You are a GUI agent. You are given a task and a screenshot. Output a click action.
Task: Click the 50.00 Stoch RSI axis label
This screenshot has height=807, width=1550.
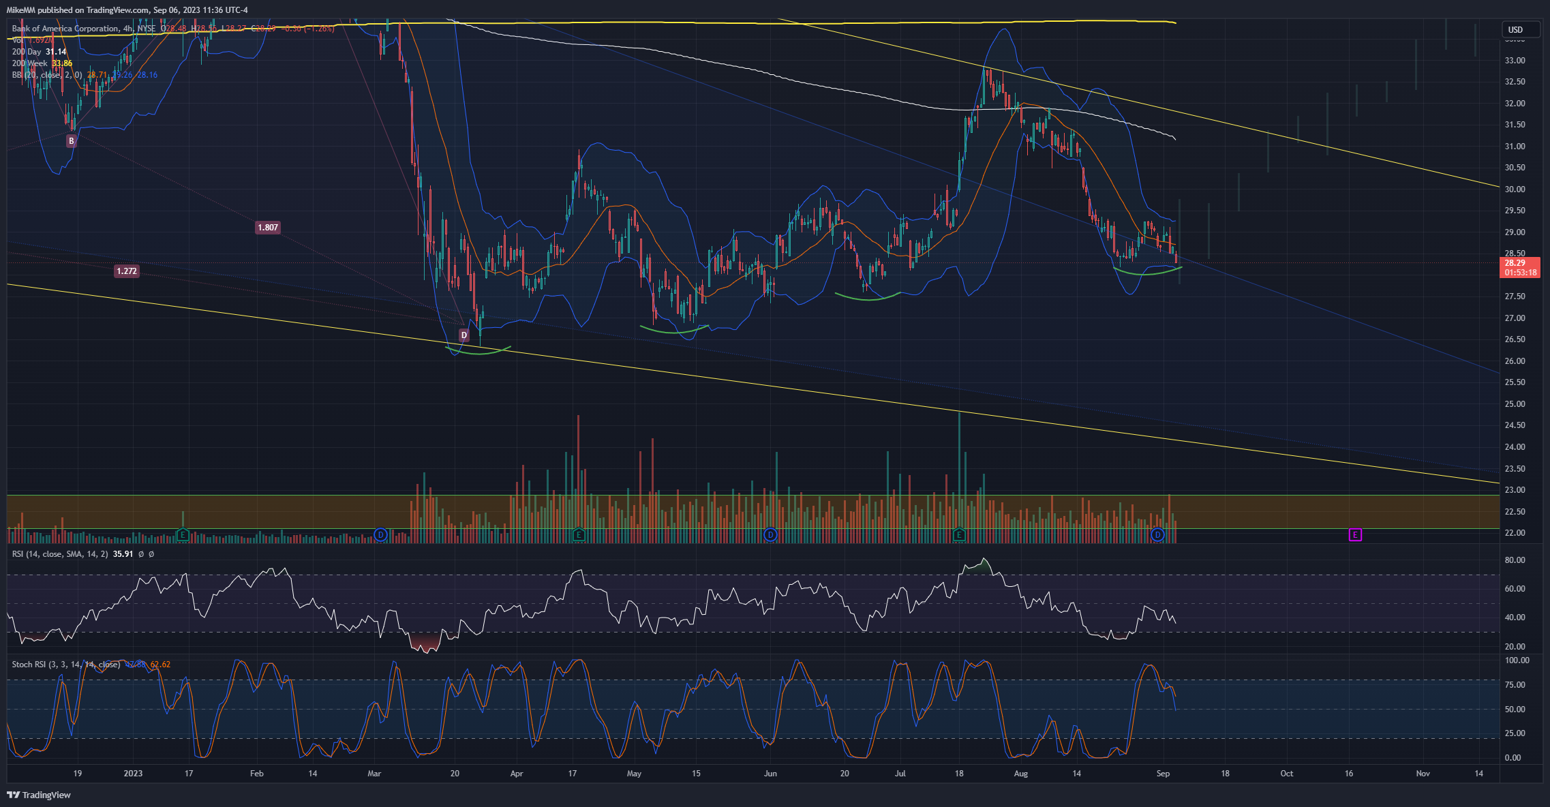tap(1515, 710)
